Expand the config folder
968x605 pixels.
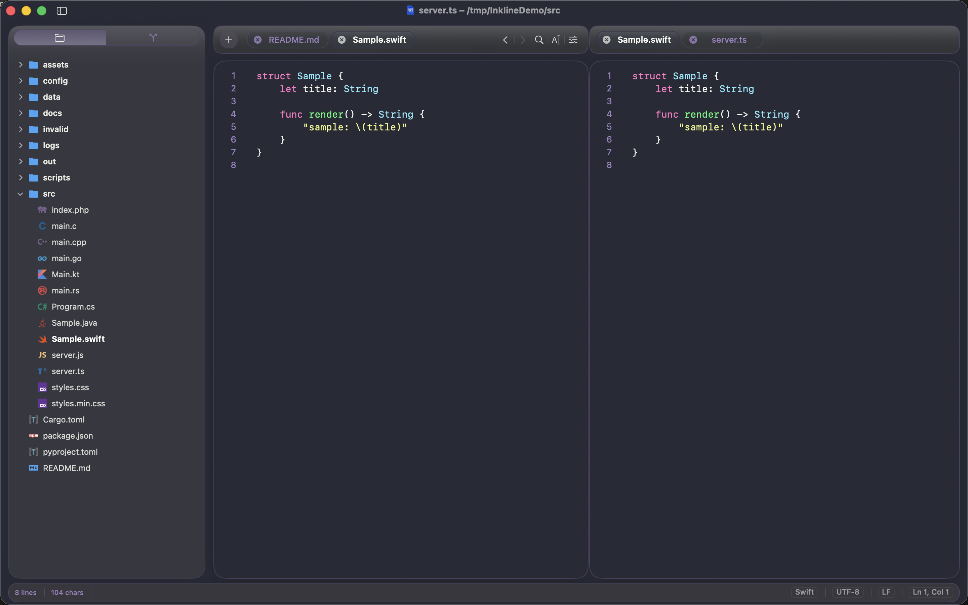click(x=21, y=81)
